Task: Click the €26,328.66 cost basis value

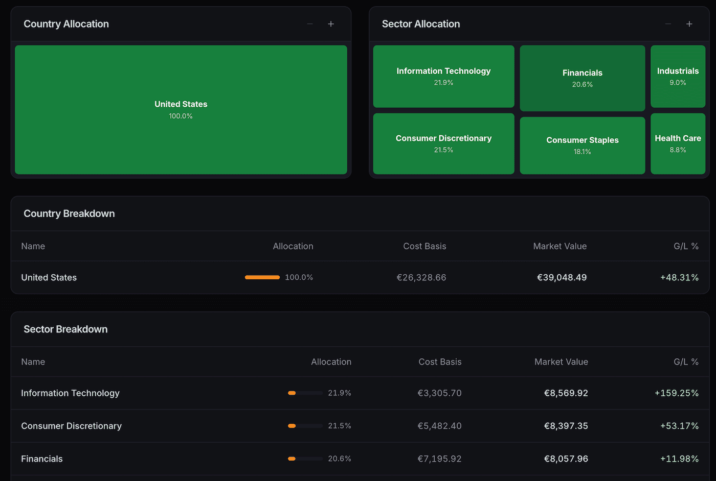Action: click(x=421, y=277)
